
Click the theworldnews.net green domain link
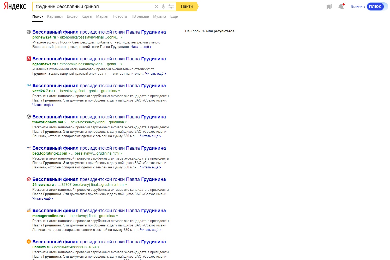click(48, 122)
